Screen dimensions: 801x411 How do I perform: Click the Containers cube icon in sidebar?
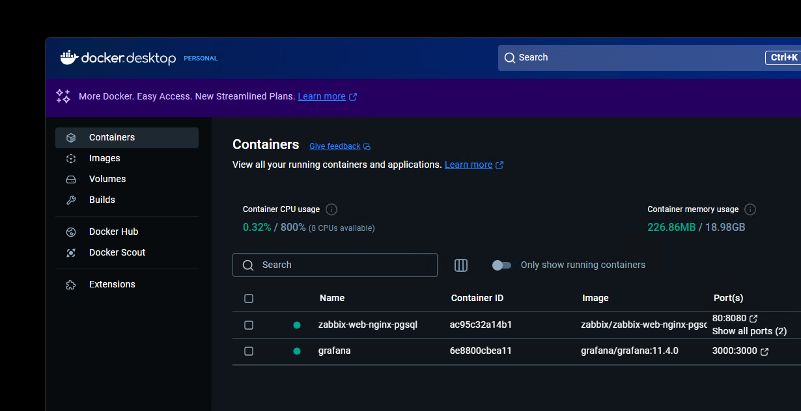pyautogui.click(x=71, y=138)
